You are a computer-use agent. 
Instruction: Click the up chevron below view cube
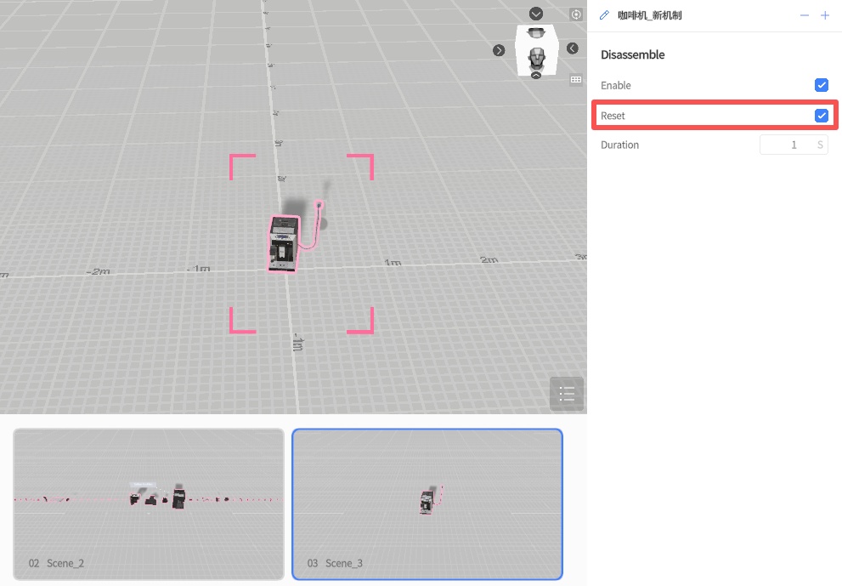click(536, 76)
